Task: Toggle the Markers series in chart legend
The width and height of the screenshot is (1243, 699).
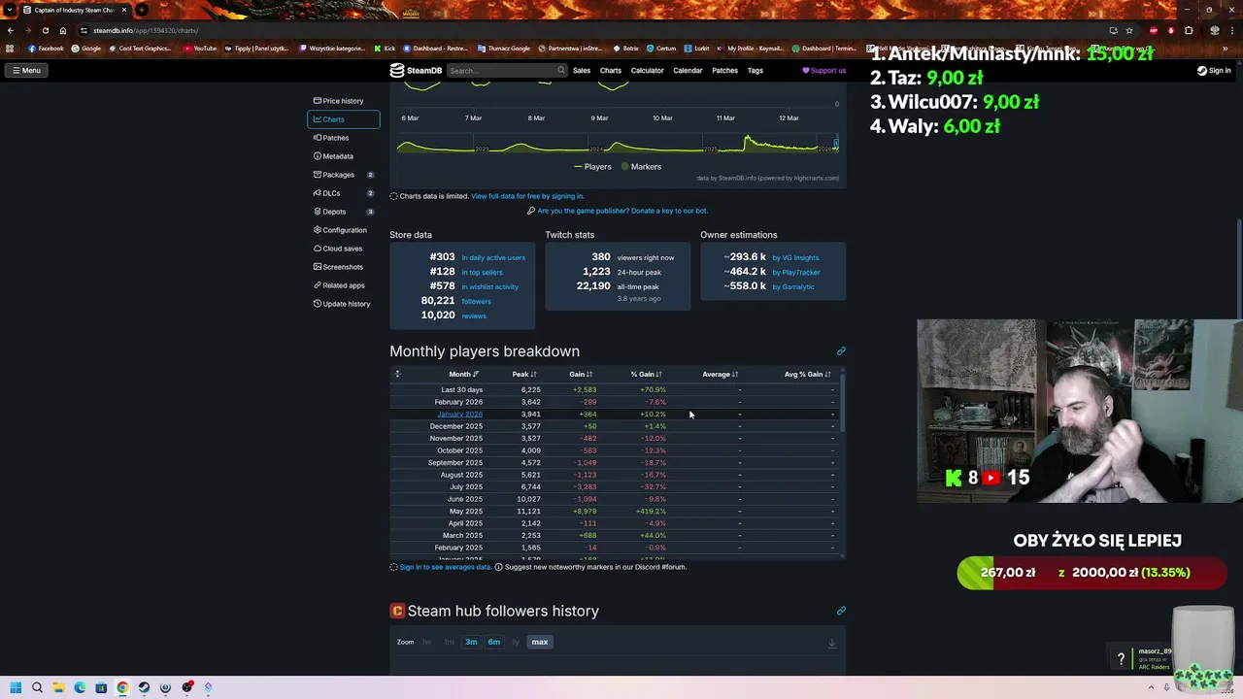Action: pos(640,167)
